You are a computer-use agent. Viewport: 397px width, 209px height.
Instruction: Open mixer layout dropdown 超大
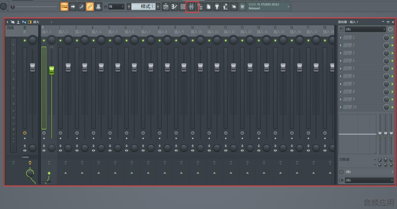tap(43, 22)
